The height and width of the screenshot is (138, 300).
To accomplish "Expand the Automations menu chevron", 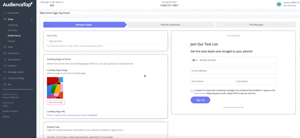I will tap(32, 60).
